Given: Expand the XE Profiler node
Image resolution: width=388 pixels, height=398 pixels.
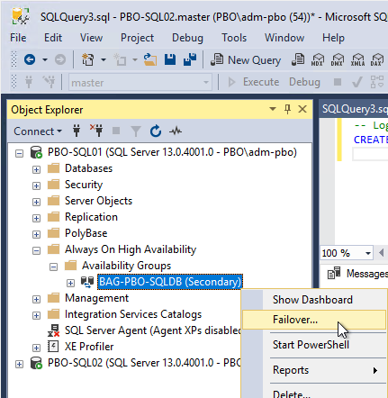Looking at the screenshot, I should [36, 348].
